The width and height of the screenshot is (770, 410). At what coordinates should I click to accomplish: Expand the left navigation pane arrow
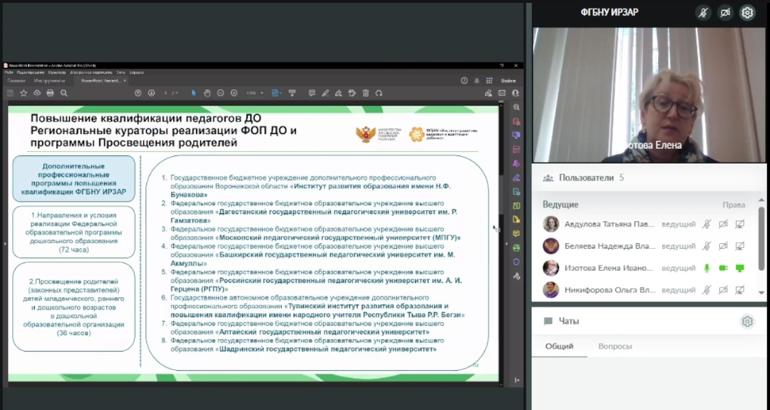coord(4,244)
